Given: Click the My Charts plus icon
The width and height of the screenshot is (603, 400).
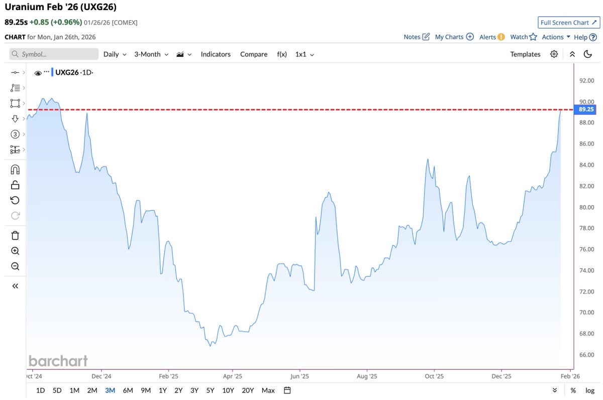Looking at the screenshot, I should (x=470, y=37).
